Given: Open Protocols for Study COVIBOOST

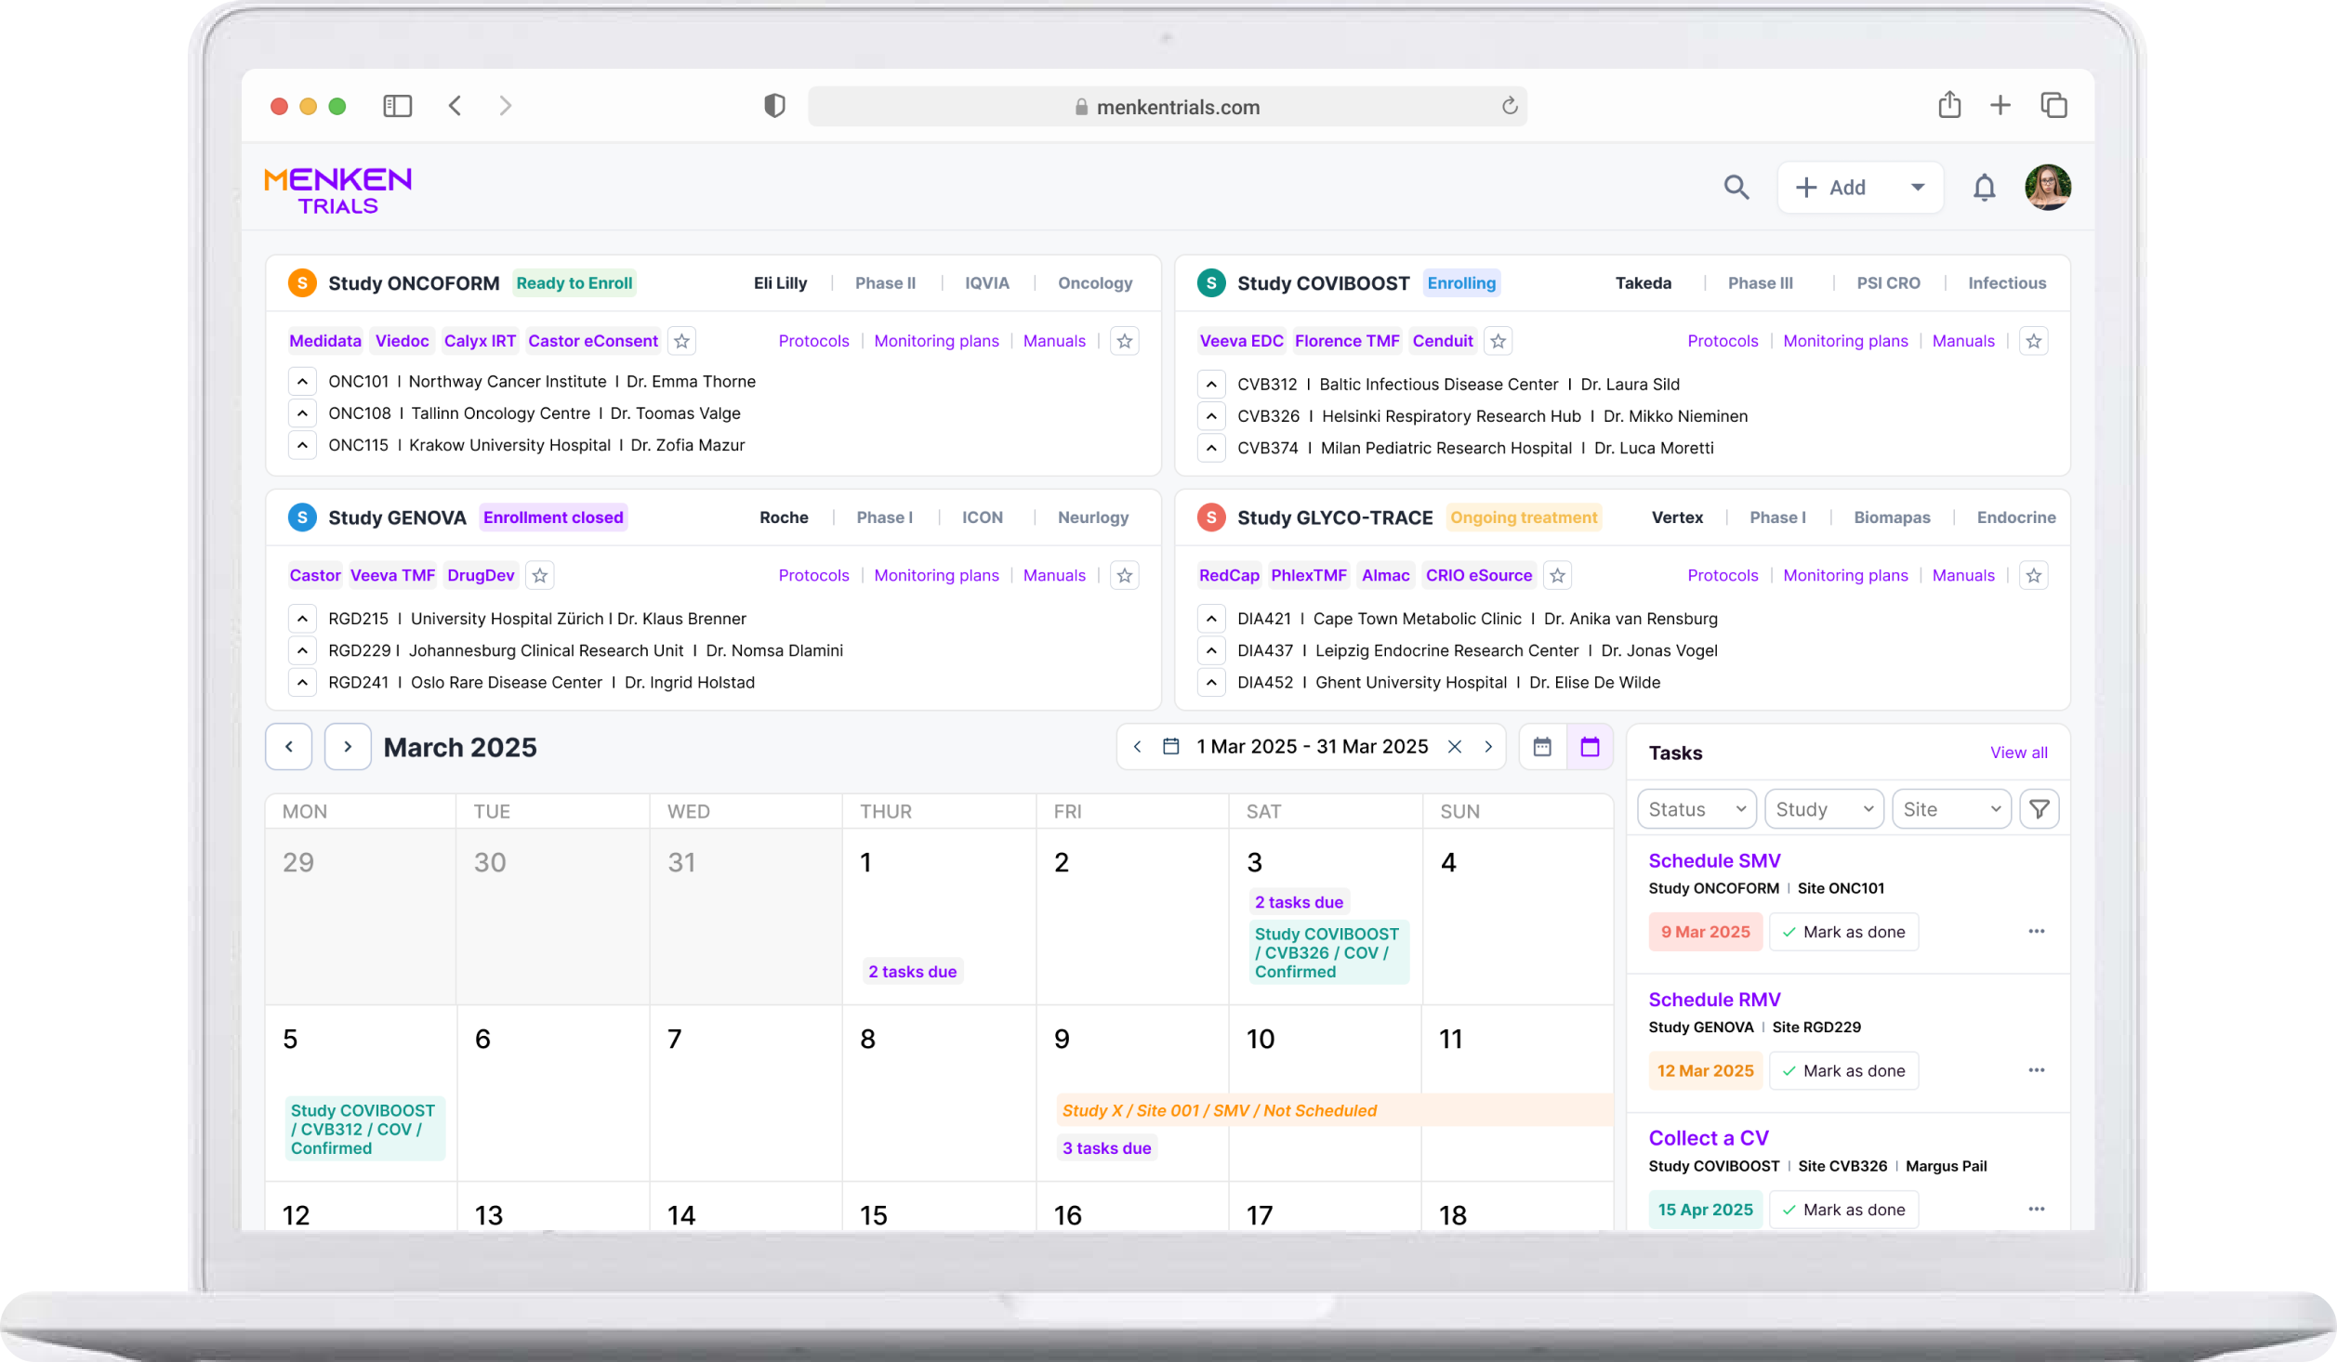Looking at the screenshot, I should (x=1723, y=341).
